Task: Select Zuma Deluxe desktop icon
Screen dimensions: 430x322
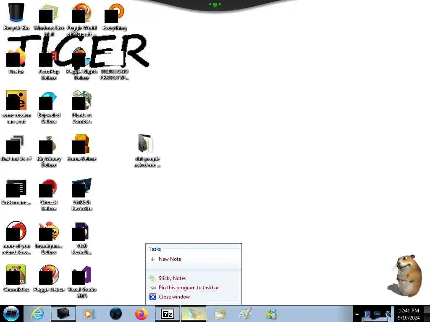Action: point(82,148)
